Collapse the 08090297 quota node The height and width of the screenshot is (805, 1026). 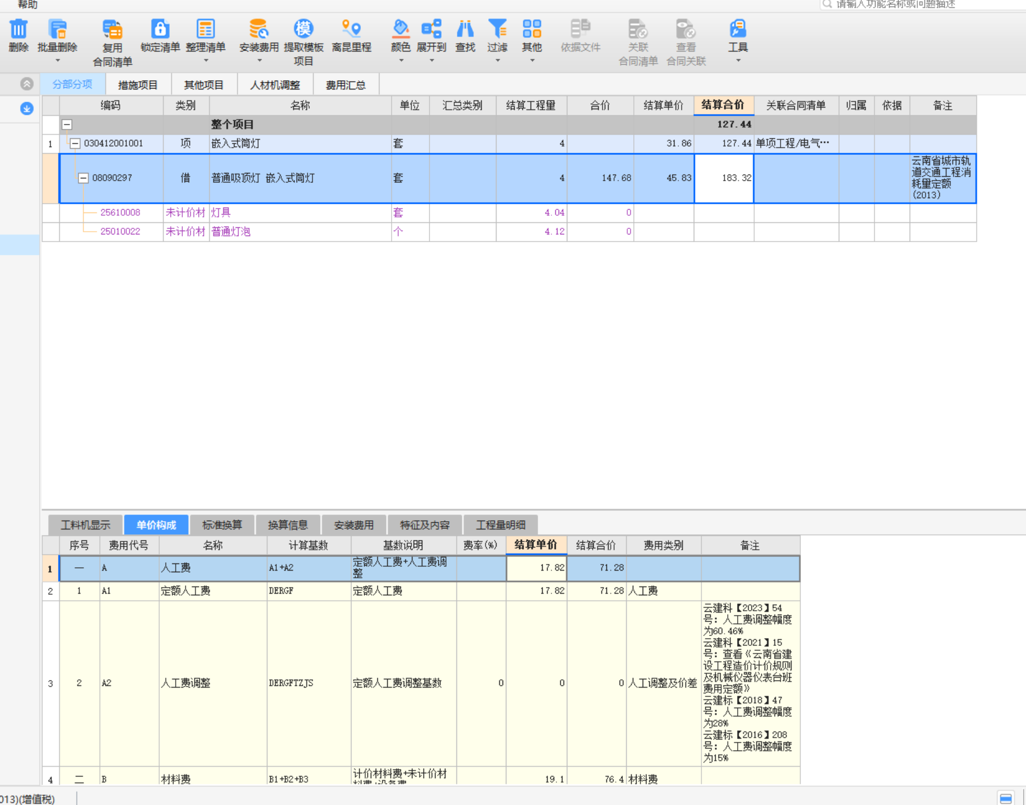[83, 178]
